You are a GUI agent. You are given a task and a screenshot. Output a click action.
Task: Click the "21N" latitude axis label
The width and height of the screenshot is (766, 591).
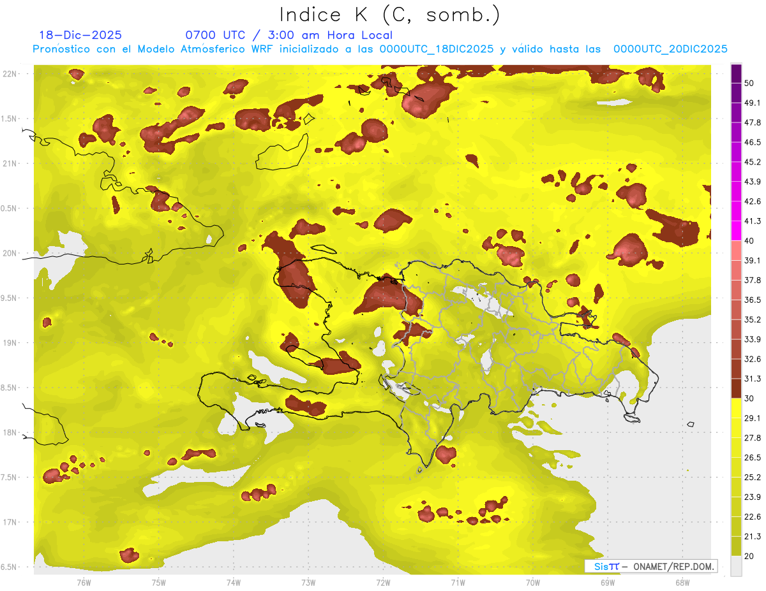pos(11,164)
